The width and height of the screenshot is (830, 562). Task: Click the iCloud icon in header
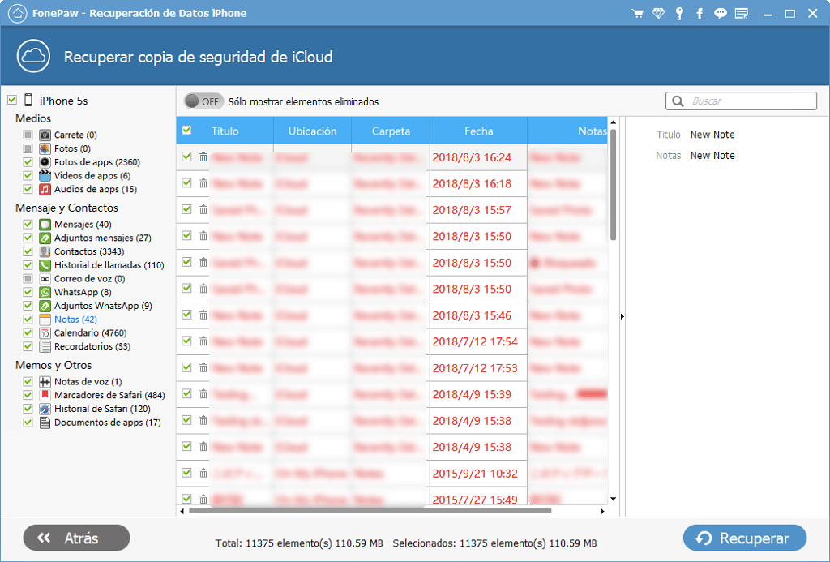pyautogui.click(x=33, y=56)
